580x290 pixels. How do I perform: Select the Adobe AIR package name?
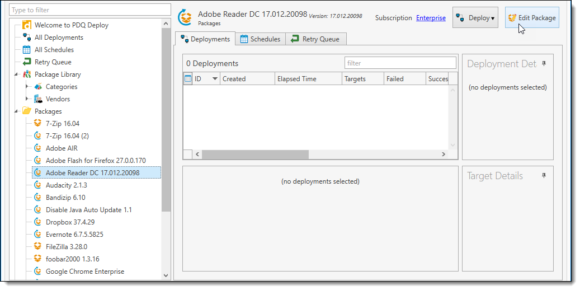point(62,148)
